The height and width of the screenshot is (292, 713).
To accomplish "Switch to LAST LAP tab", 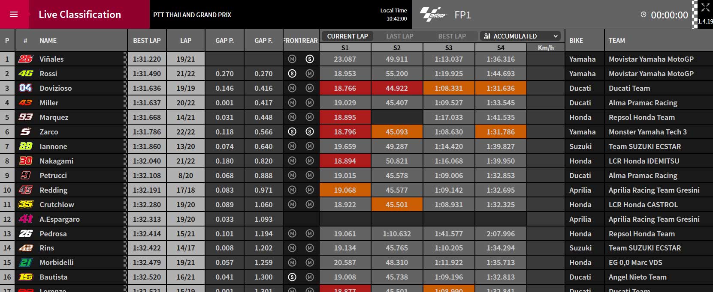I will point(400,36).
